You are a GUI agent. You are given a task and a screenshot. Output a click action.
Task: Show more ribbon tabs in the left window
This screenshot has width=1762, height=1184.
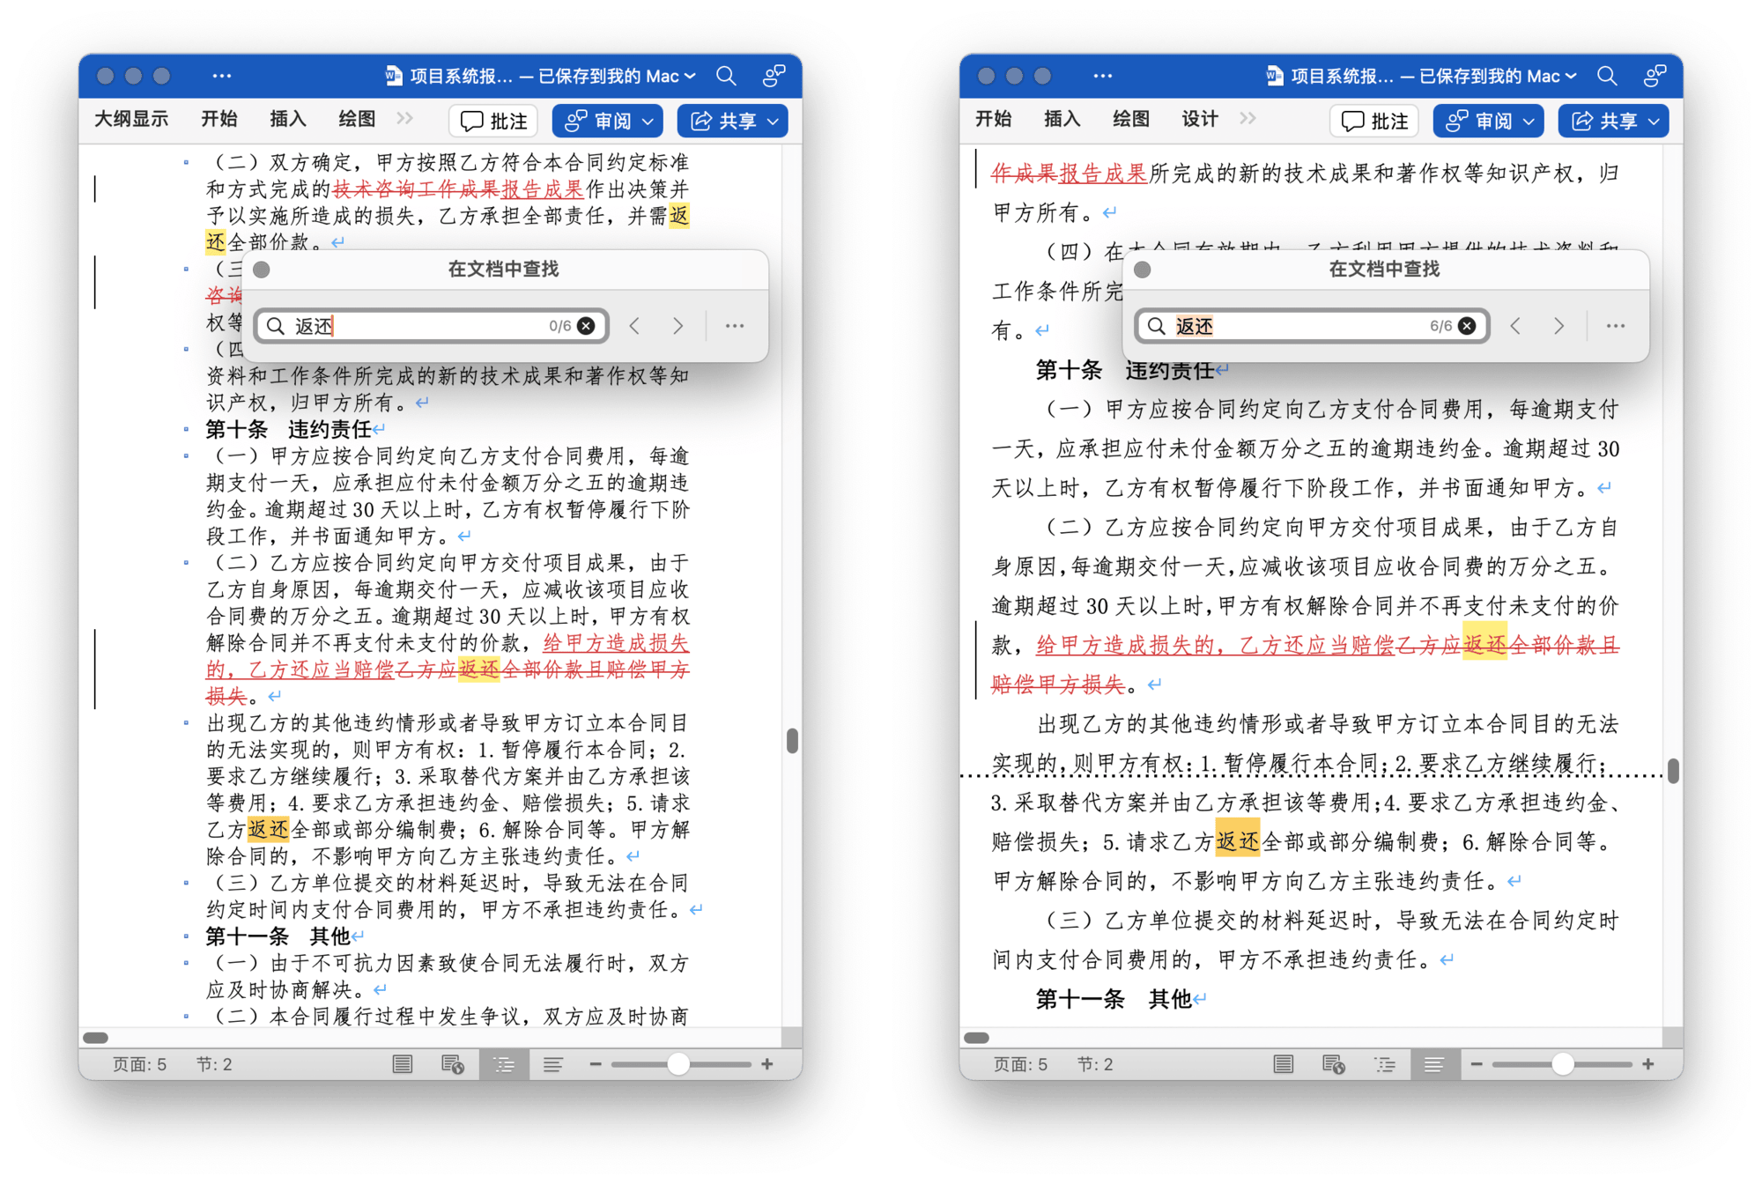point(404,119)
